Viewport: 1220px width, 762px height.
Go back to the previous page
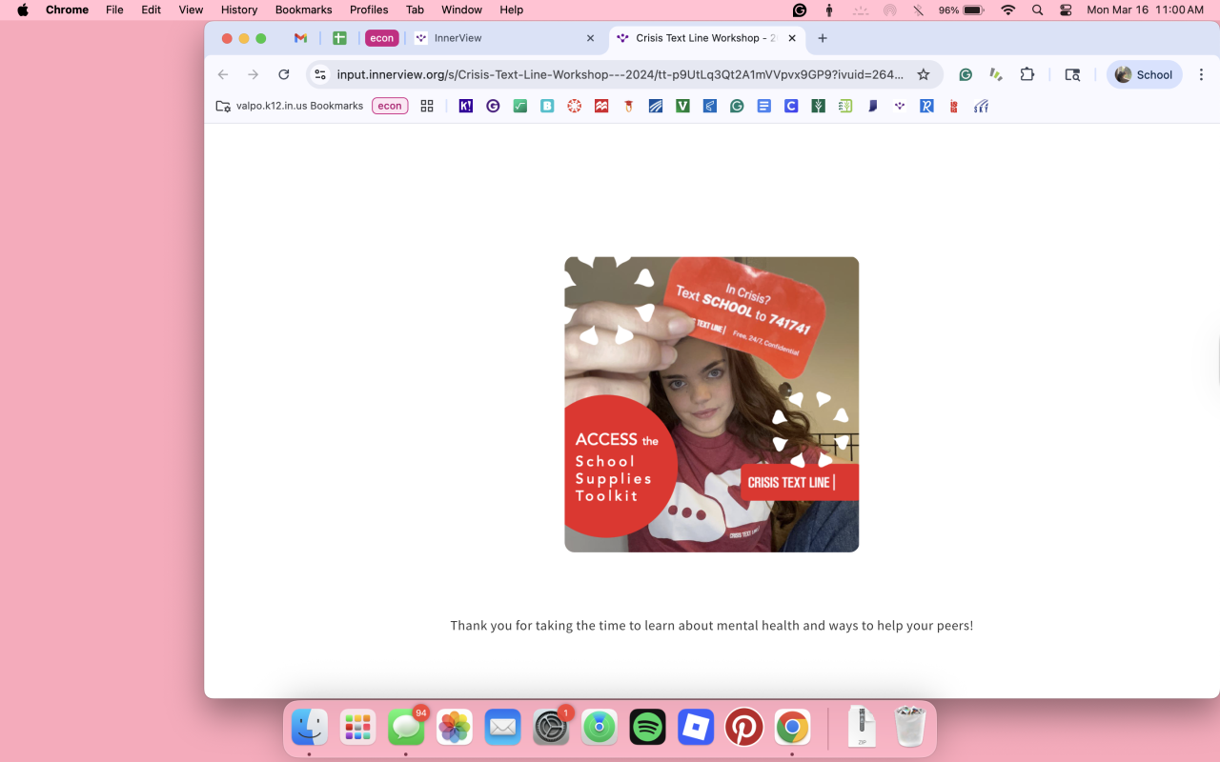(x=223, y=74)
